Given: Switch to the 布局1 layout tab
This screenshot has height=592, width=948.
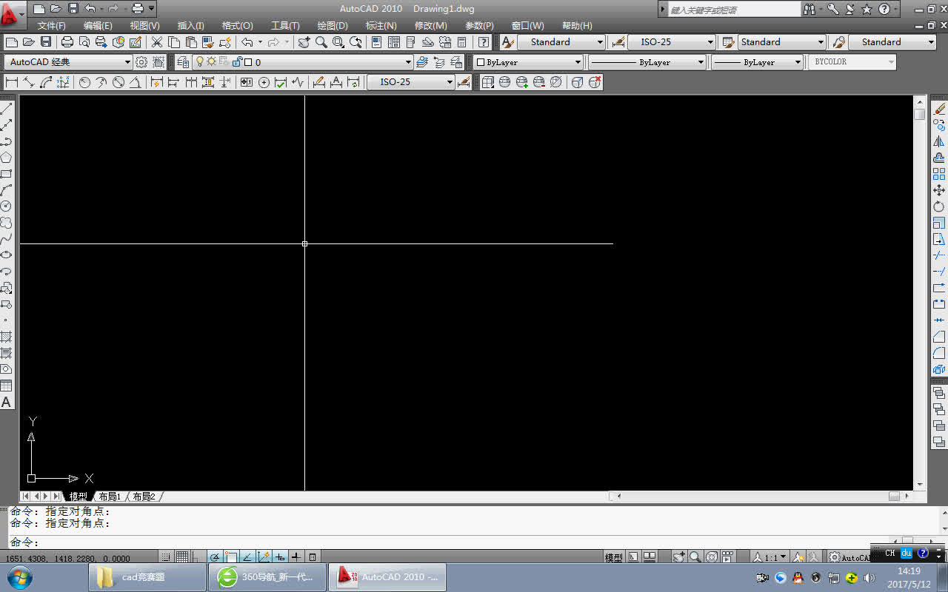Looking at the screenshot, I should pos(110,497).
